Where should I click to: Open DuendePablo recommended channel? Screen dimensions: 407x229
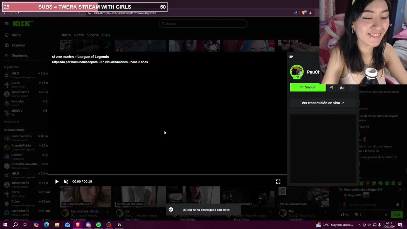coord(25,147)
